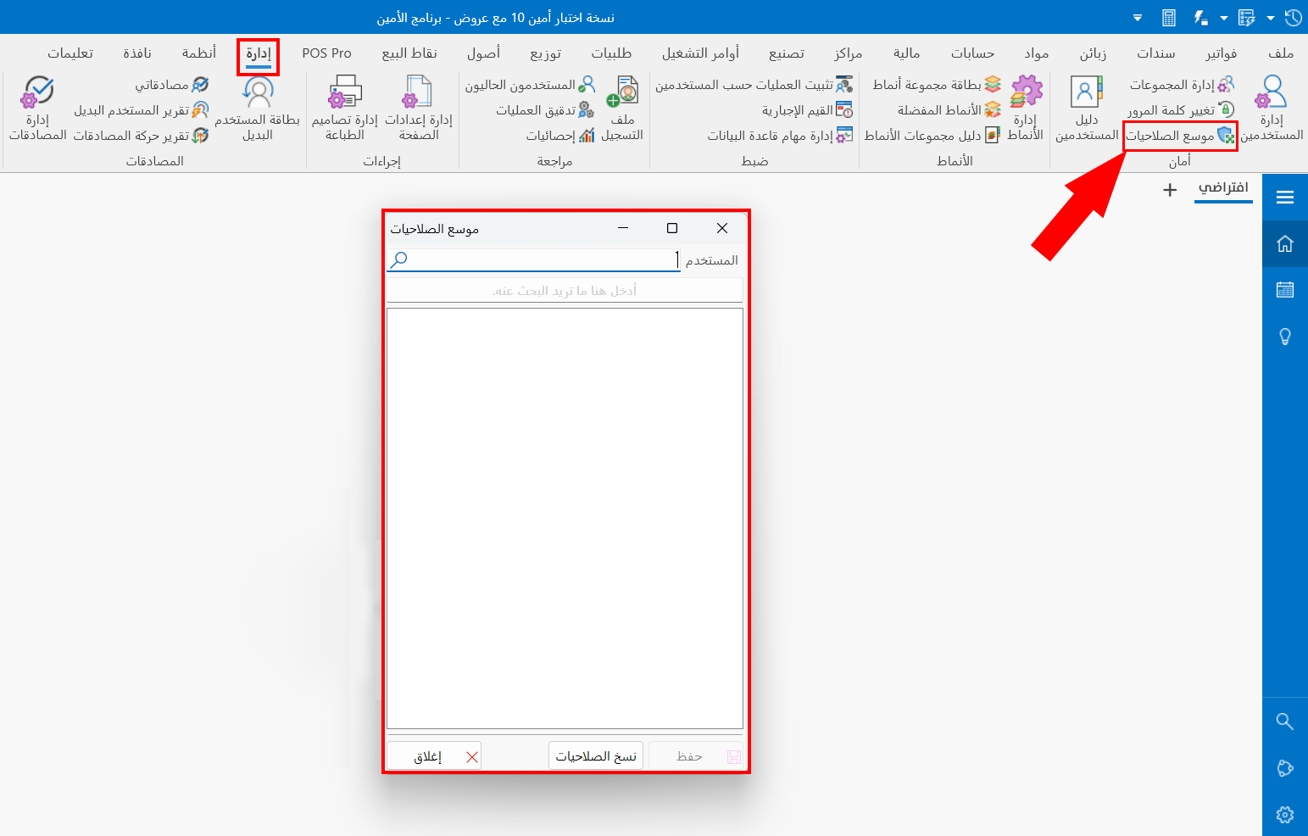Open بطاقة مجموعة أنماط

point(937,84)
